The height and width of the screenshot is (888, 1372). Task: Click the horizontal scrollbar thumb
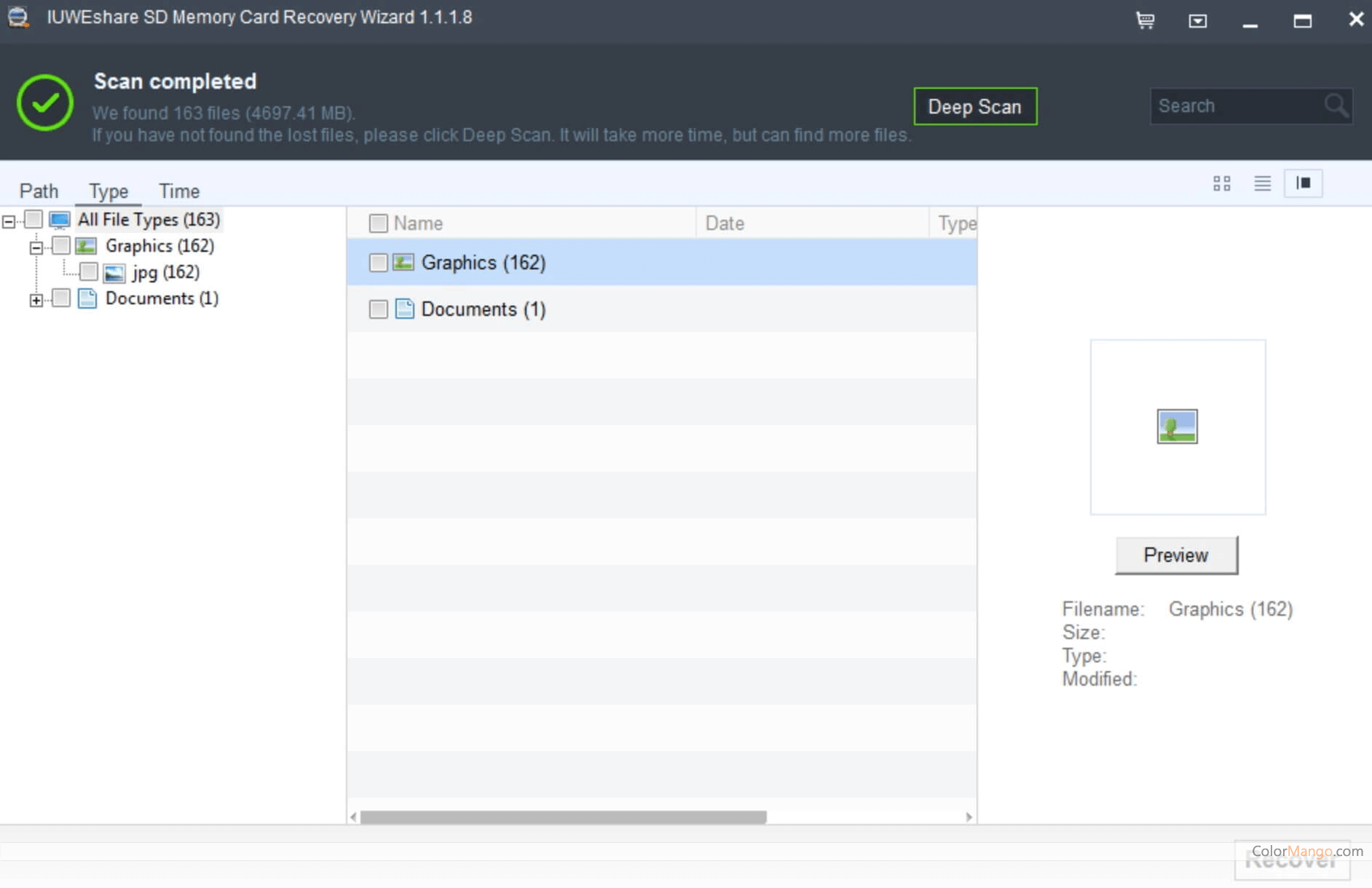pyautogui.click(x=563, y=817)
